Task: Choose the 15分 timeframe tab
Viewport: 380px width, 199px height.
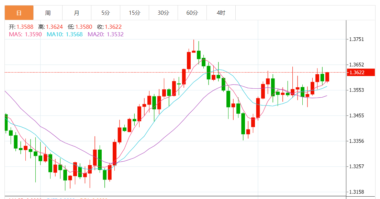Action: pyautogui.click(x=134, y=13)
